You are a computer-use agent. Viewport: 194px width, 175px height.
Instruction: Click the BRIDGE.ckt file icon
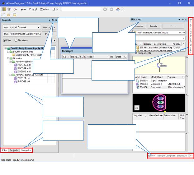point(16,82)
